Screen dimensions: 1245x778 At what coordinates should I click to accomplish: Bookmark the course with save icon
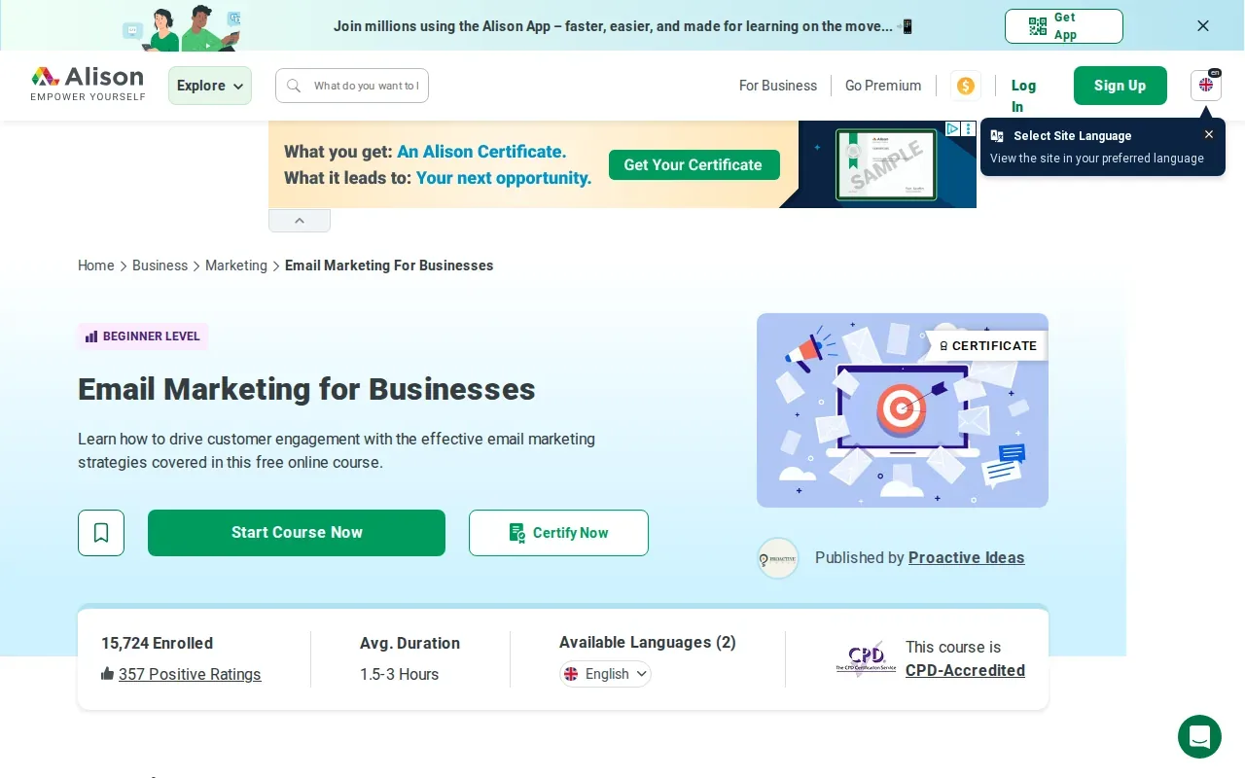click(x=101, y=533)
